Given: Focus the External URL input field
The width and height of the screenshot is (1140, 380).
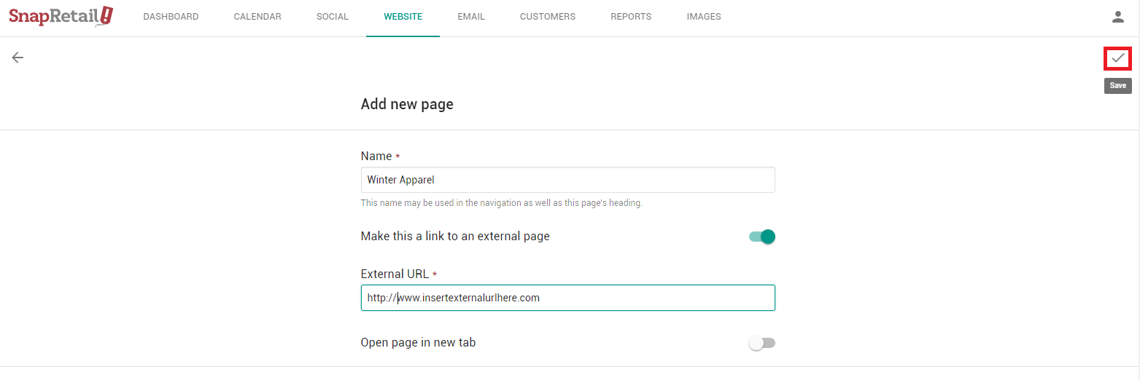Looking at the screenshot, I should (x=567, y=298).
